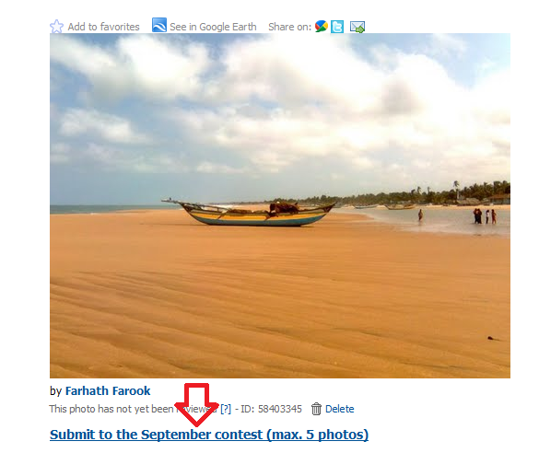Click the red downward arrow annotation
The width and height of the screenshot is (539, 453).
196,404
